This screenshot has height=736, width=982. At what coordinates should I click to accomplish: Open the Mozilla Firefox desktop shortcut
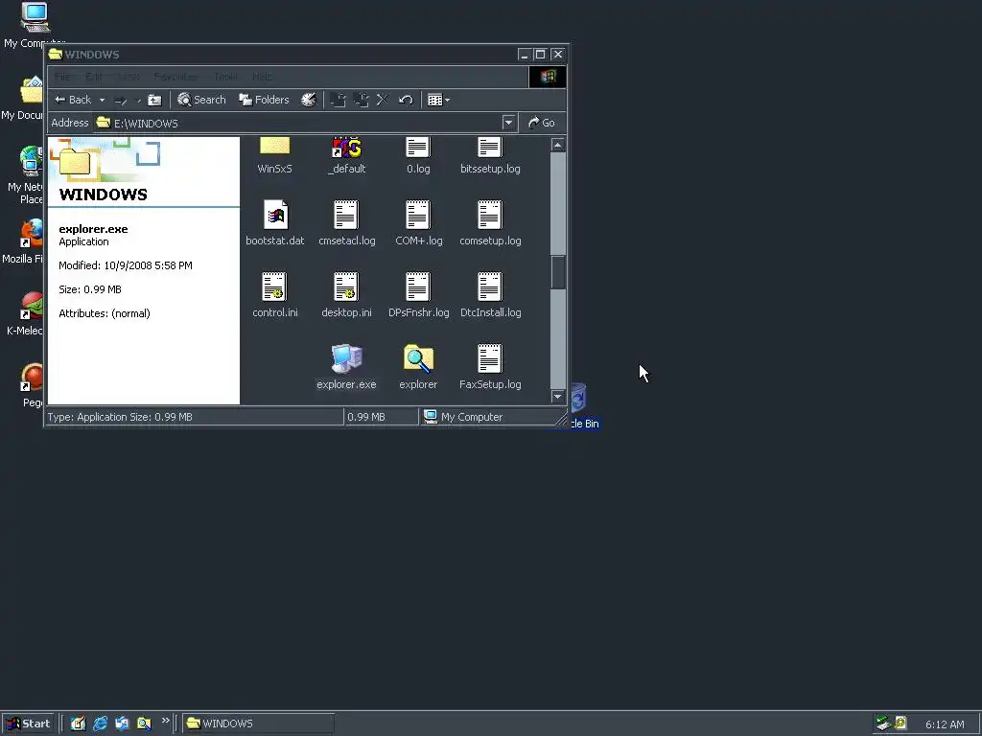coord(23,241)
